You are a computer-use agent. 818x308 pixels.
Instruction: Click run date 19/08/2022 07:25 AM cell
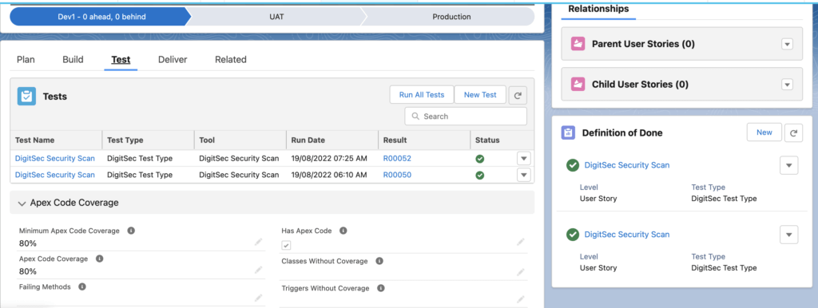[x=330, y=159]
